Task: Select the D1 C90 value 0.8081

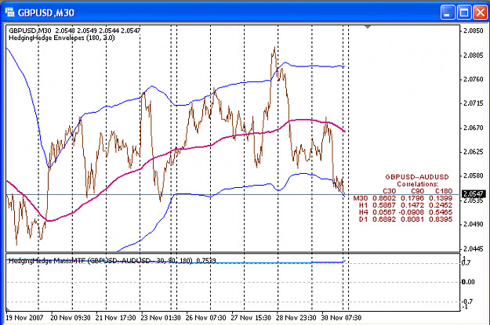Action: point(412,219)
